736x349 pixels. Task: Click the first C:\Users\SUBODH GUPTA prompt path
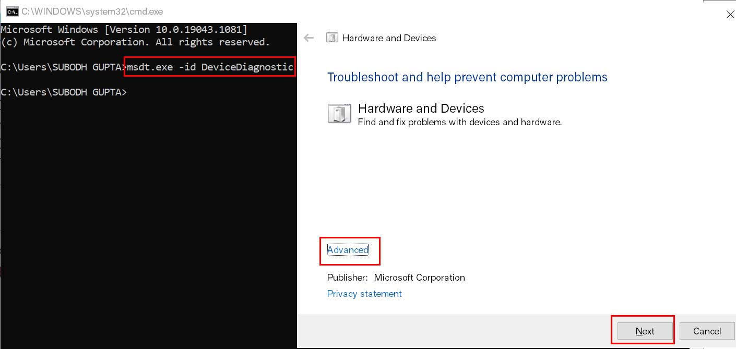pyautogui.click(x=63, y=67)
